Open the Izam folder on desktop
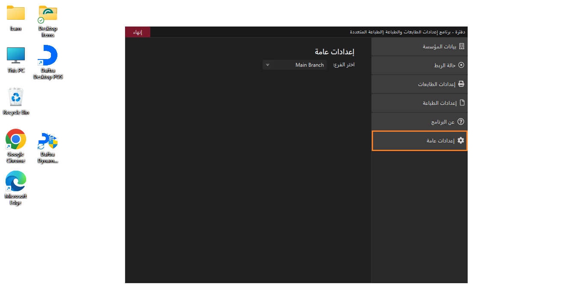This screenshot has width=585, height=305. (16, 18)
